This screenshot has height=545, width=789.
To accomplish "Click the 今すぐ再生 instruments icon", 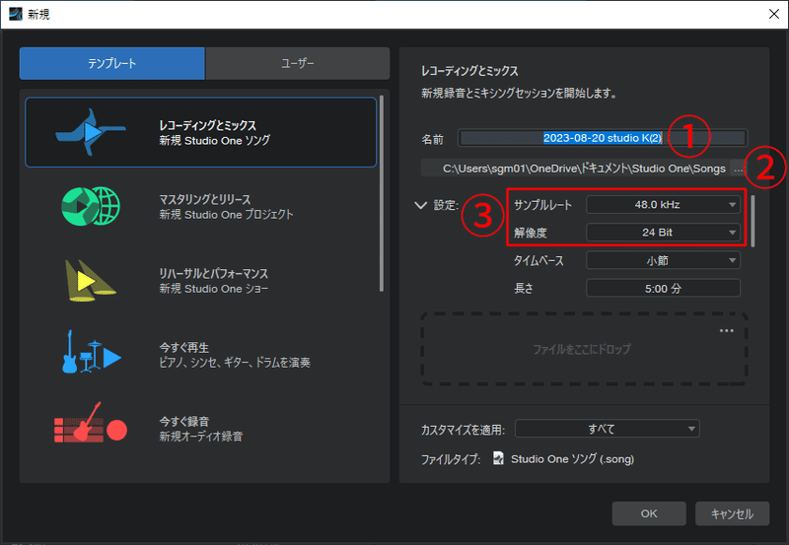I will tap(91, 352).
